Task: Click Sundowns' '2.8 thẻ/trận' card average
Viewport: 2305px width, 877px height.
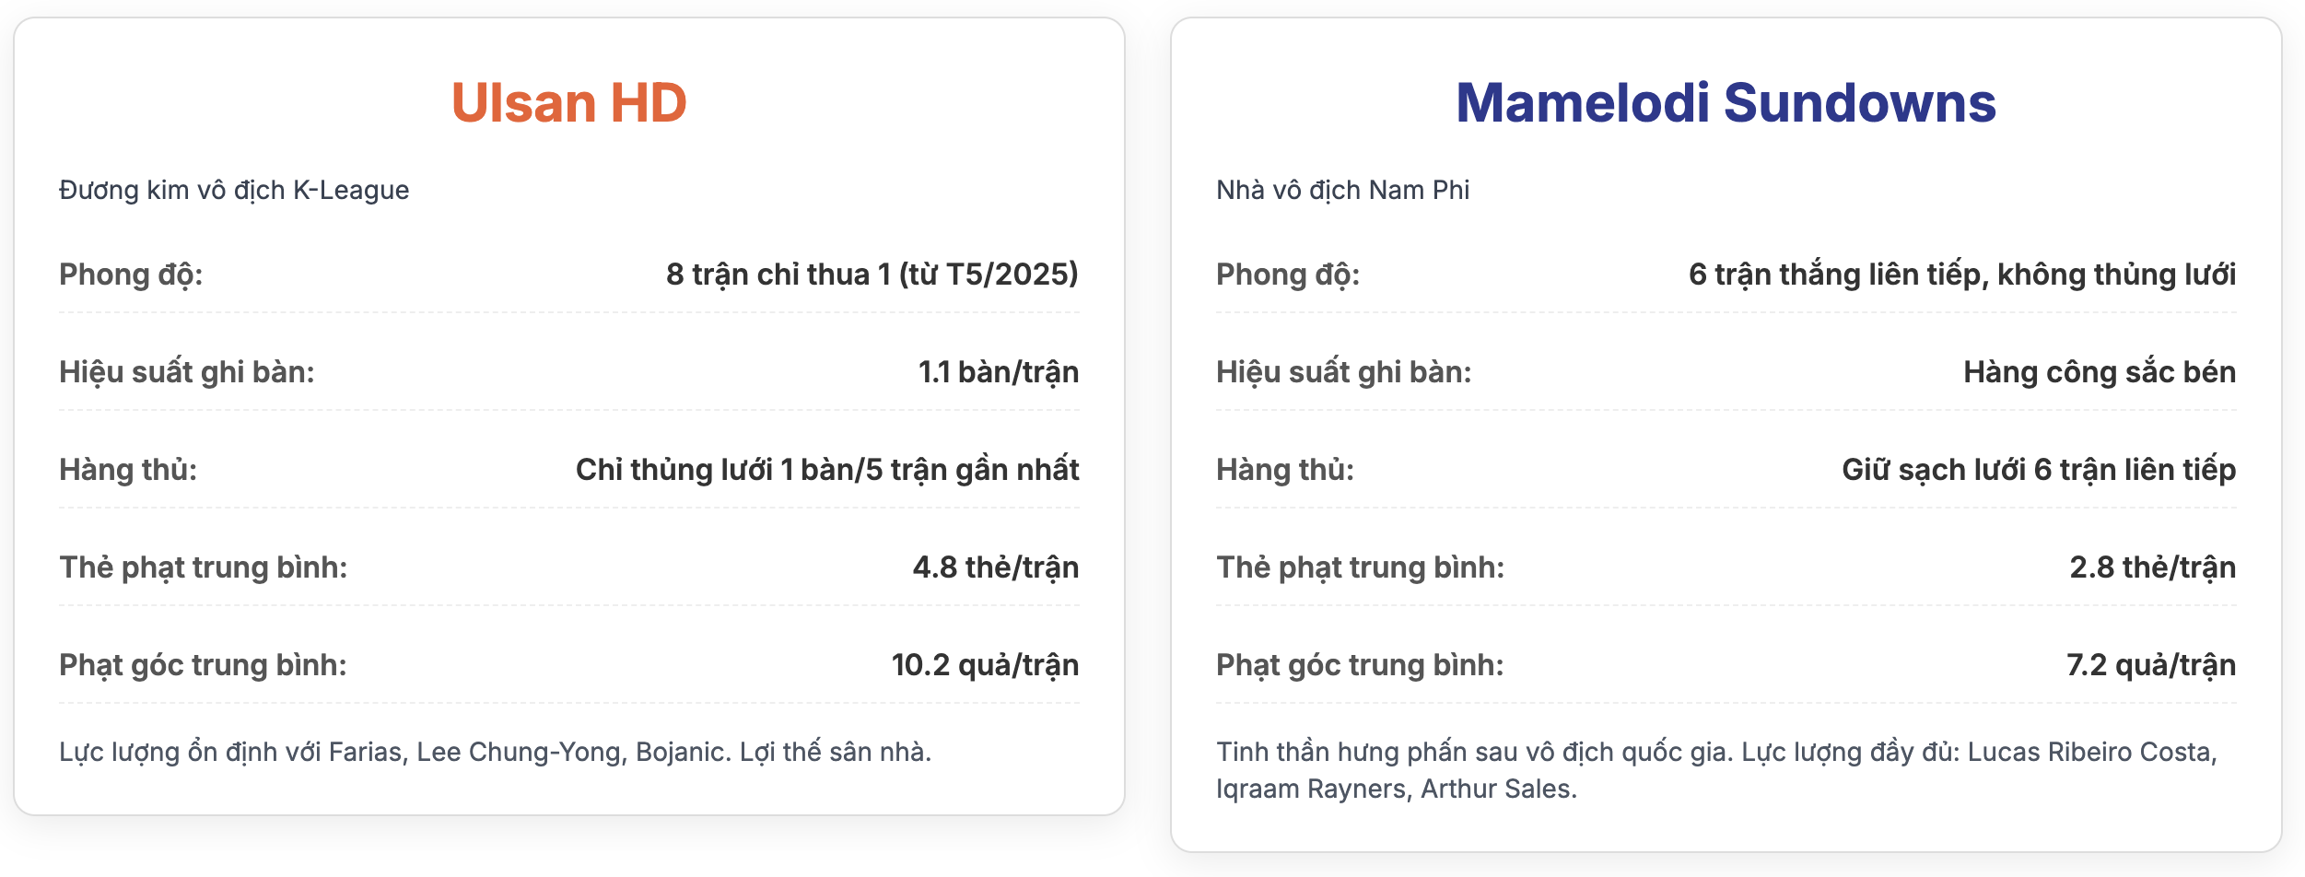Action: 2152,567
